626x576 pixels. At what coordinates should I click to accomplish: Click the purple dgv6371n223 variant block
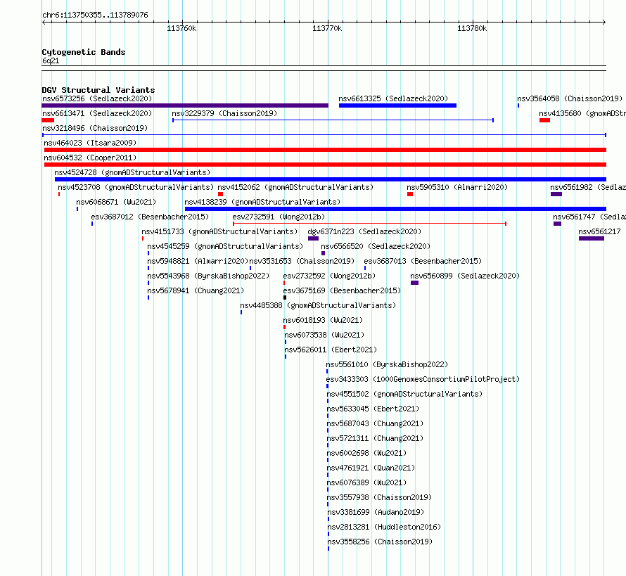tap(314, 238)
